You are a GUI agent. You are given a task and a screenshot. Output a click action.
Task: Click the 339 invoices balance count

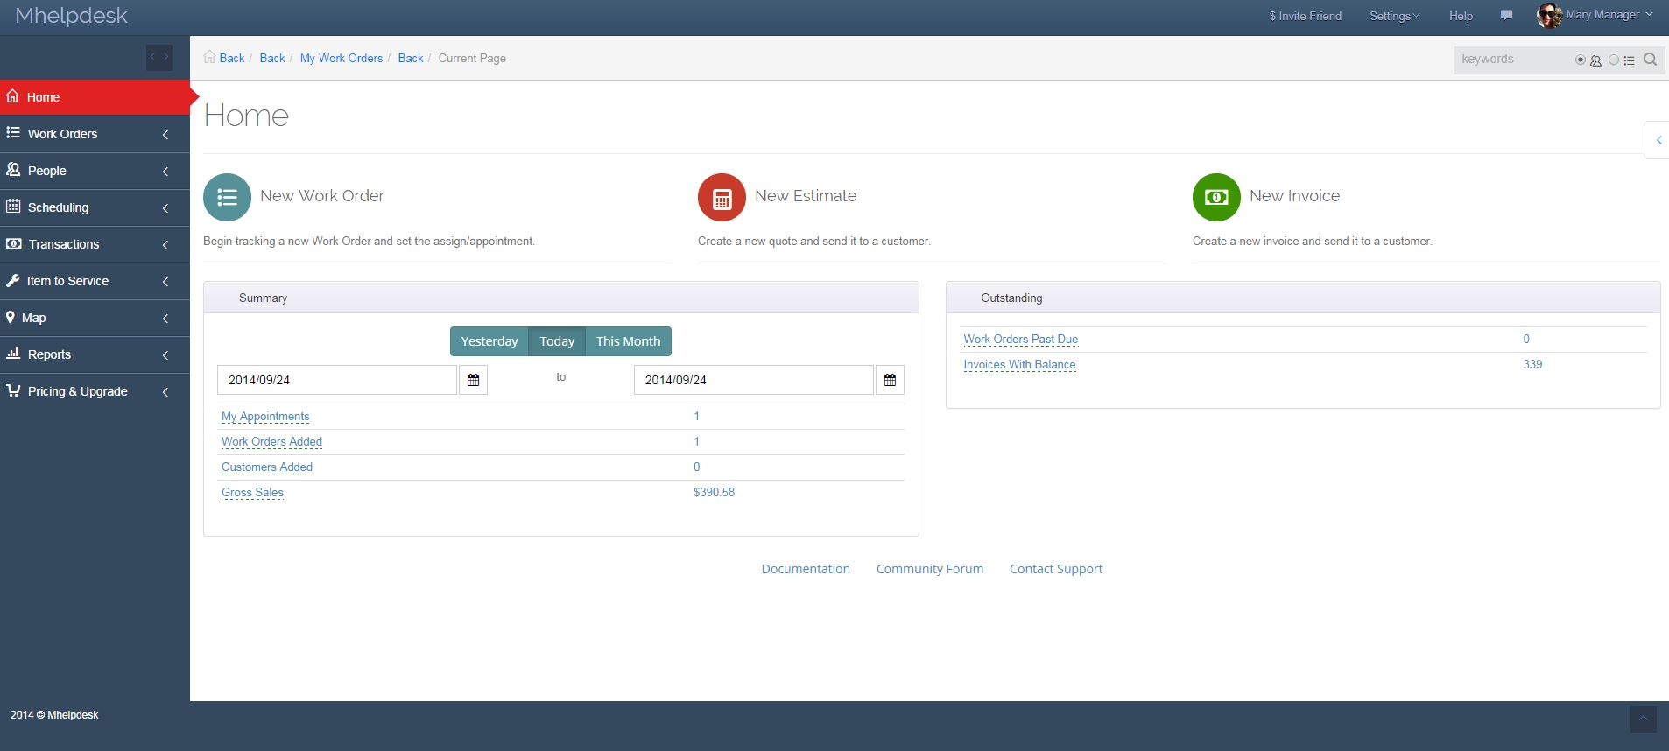[1532, 364]
